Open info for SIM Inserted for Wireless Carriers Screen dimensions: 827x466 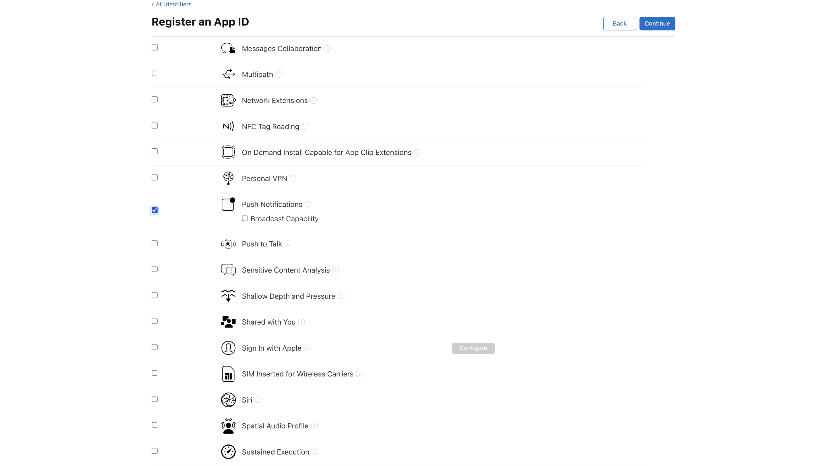coord(359,374)
